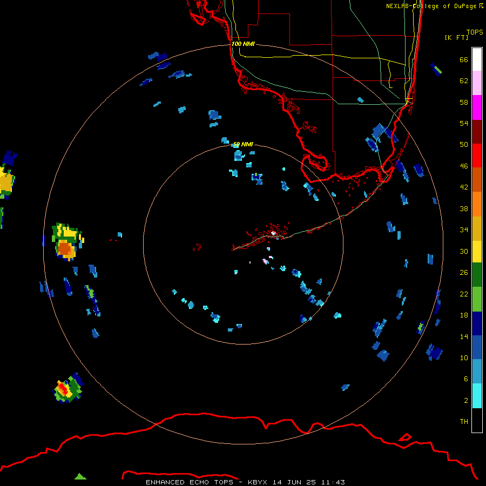Click the ENHANCED ECHO TOPS caption text

click(x=190, y=482)
